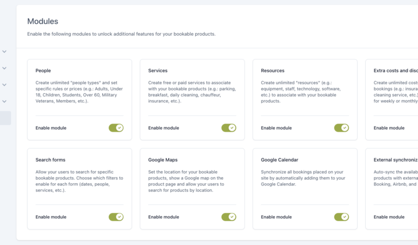Image resolution: width=418 pixels, height=245 pixels.
Task: Click the Google Maps card title
Action: point(163,160)
